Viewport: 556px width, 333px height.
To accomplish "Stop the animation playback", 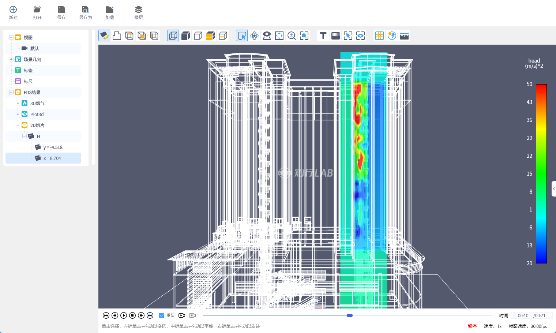I will [x=132, y=315].
